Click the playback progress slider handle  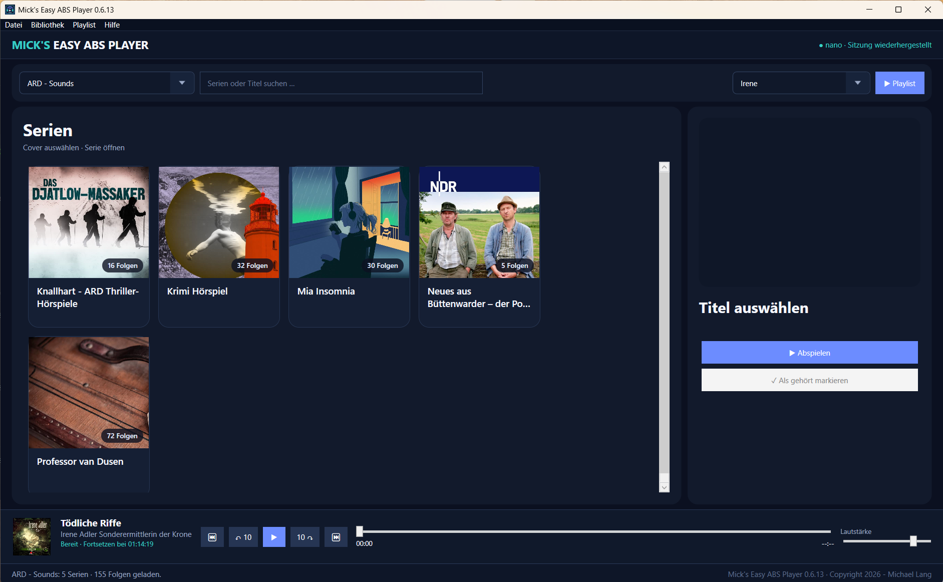[x=360, y=531]
